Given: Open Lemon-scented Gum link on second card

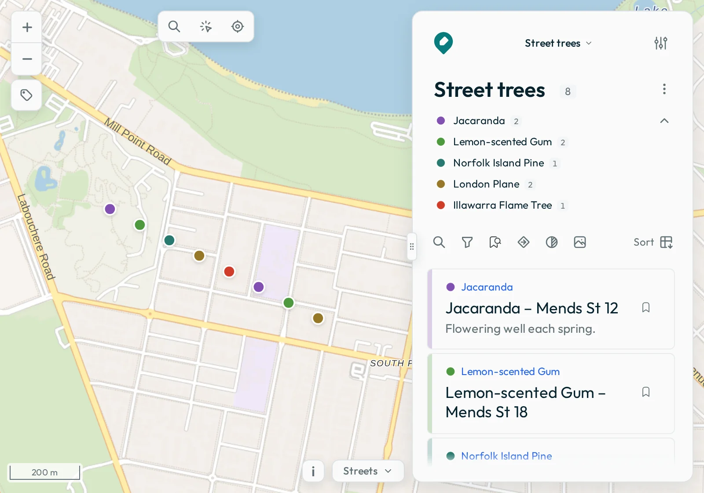Looking at the screenshot, I should 510,372.
